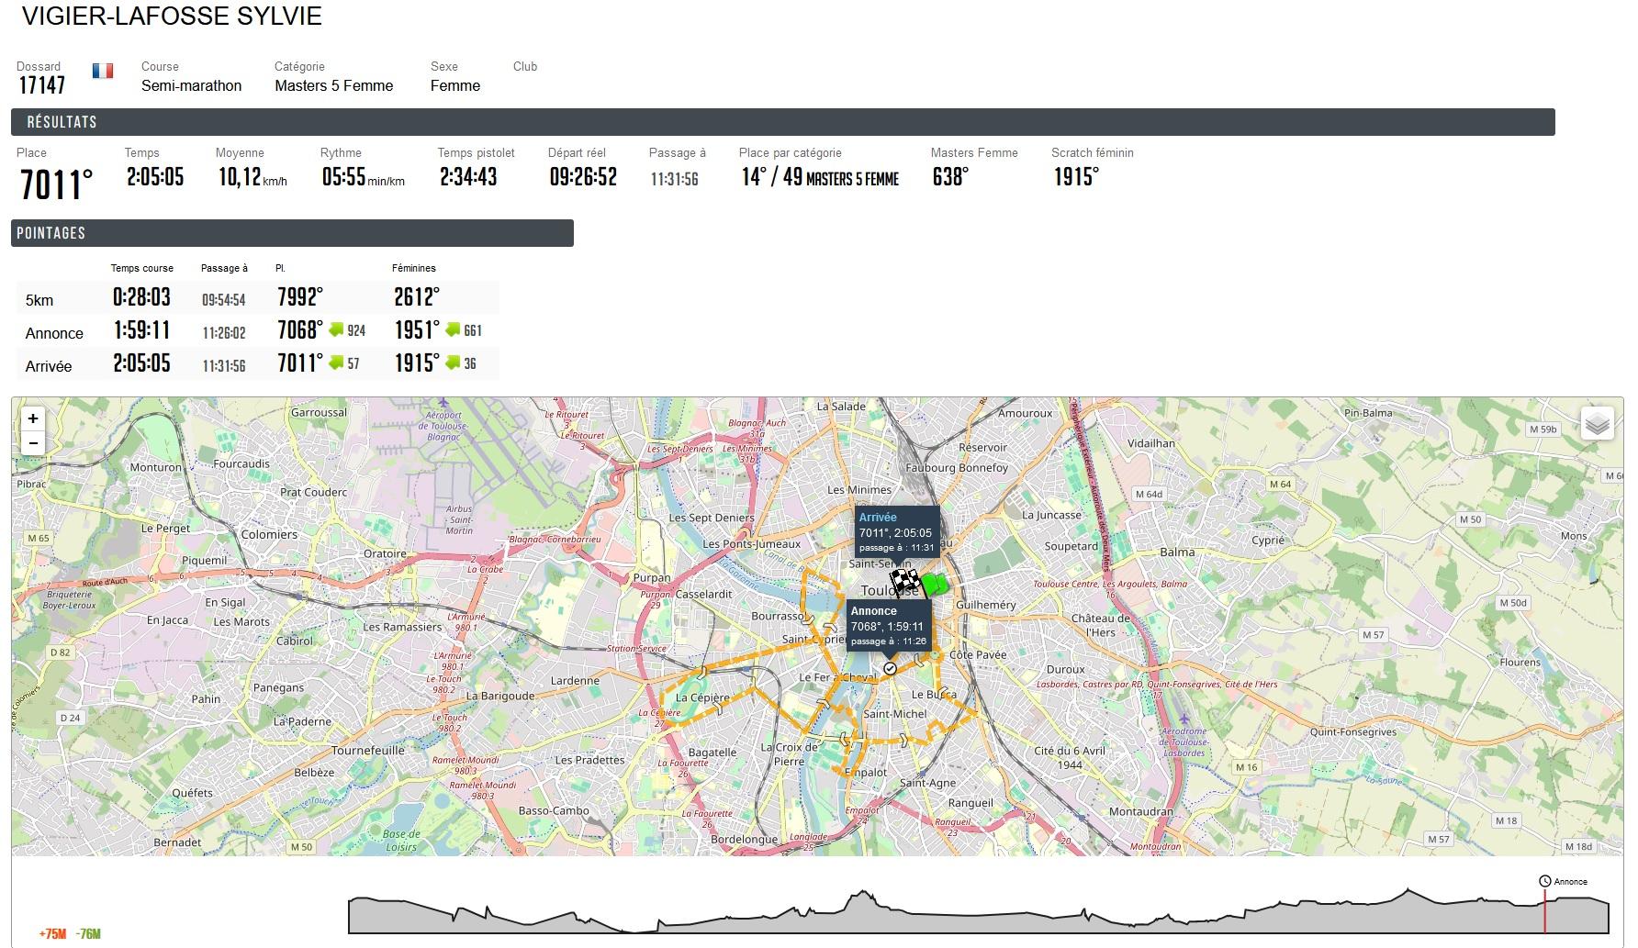This screenshot has width=1638, height=948.
Task: Click the Balma label on the map
Action: (1177, 552)
